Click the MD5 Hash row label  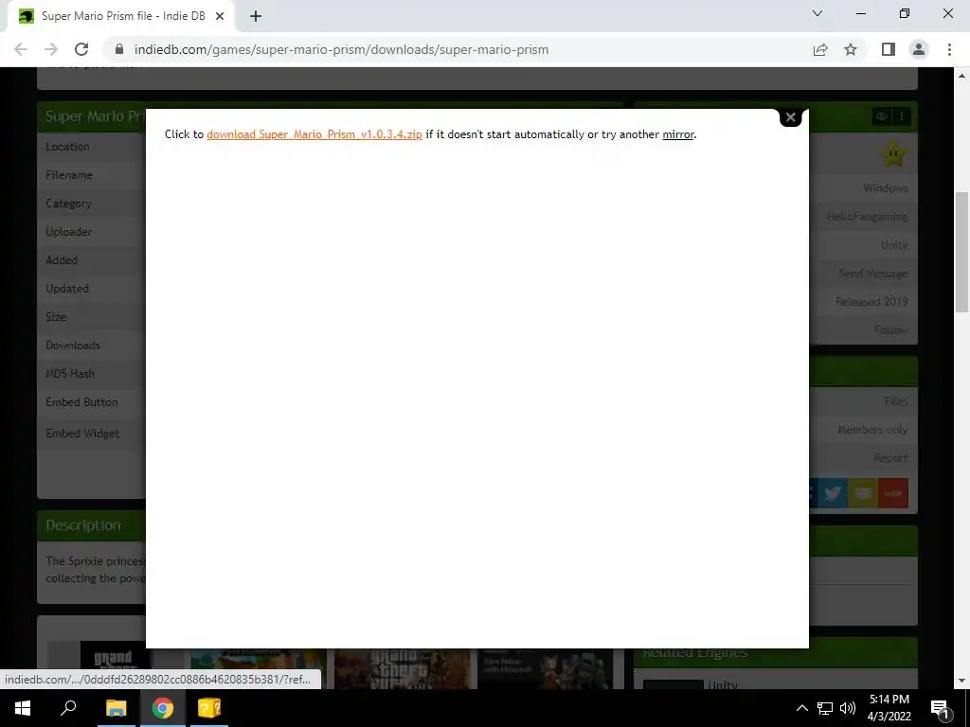[70, 374]
